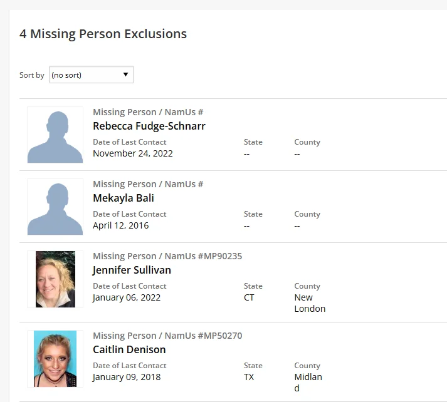Image resolution: width=447 pixels, height=402 pixels.
Task: Click the 4 Missing Person Exclusions heading
Action: pyautogui.click(x=103, y=34)
